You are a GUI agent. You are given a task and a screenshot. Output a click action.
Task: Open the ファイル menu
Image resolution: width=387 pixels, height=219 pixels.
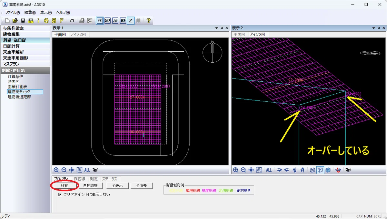pyautogui.click(x=12, y=12)
